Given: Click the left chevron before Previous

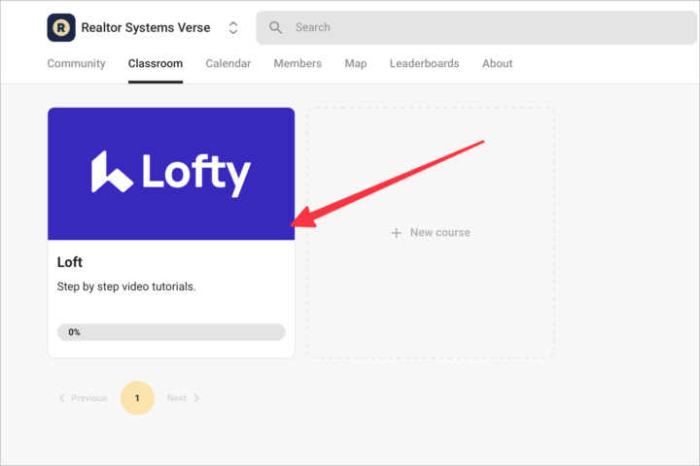Looking at the screenshot, I should coord(61,398).
